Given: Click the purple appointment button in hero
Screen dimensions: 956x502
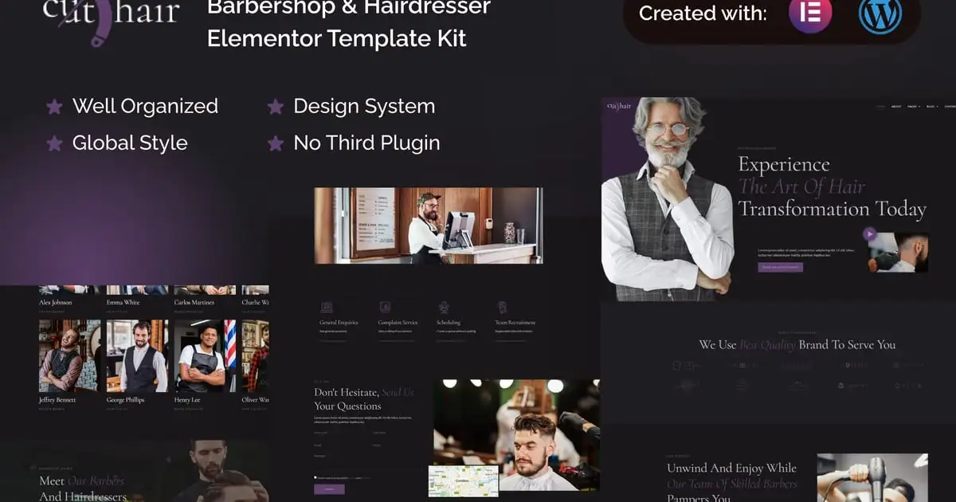Looking at the screenshot, I should pyautogui.click(x=780, y=268).
